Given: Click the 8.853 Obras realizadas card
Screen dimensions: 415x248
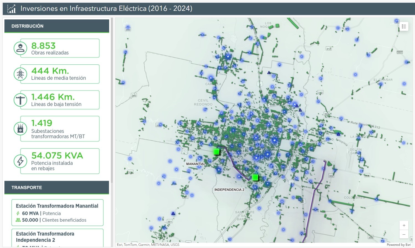Looking at the screenshot, I should pyautogui.click(x=60, y=48).
